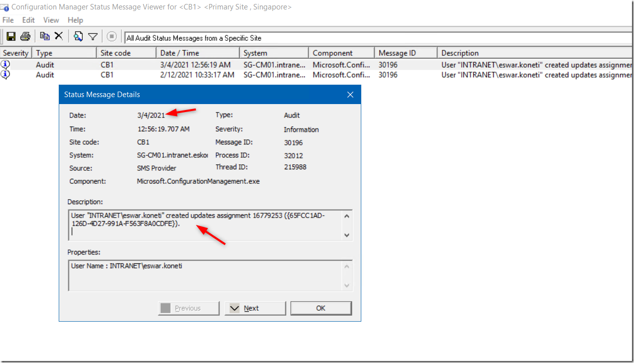Click OK to close the details dialog

(320, 308)
